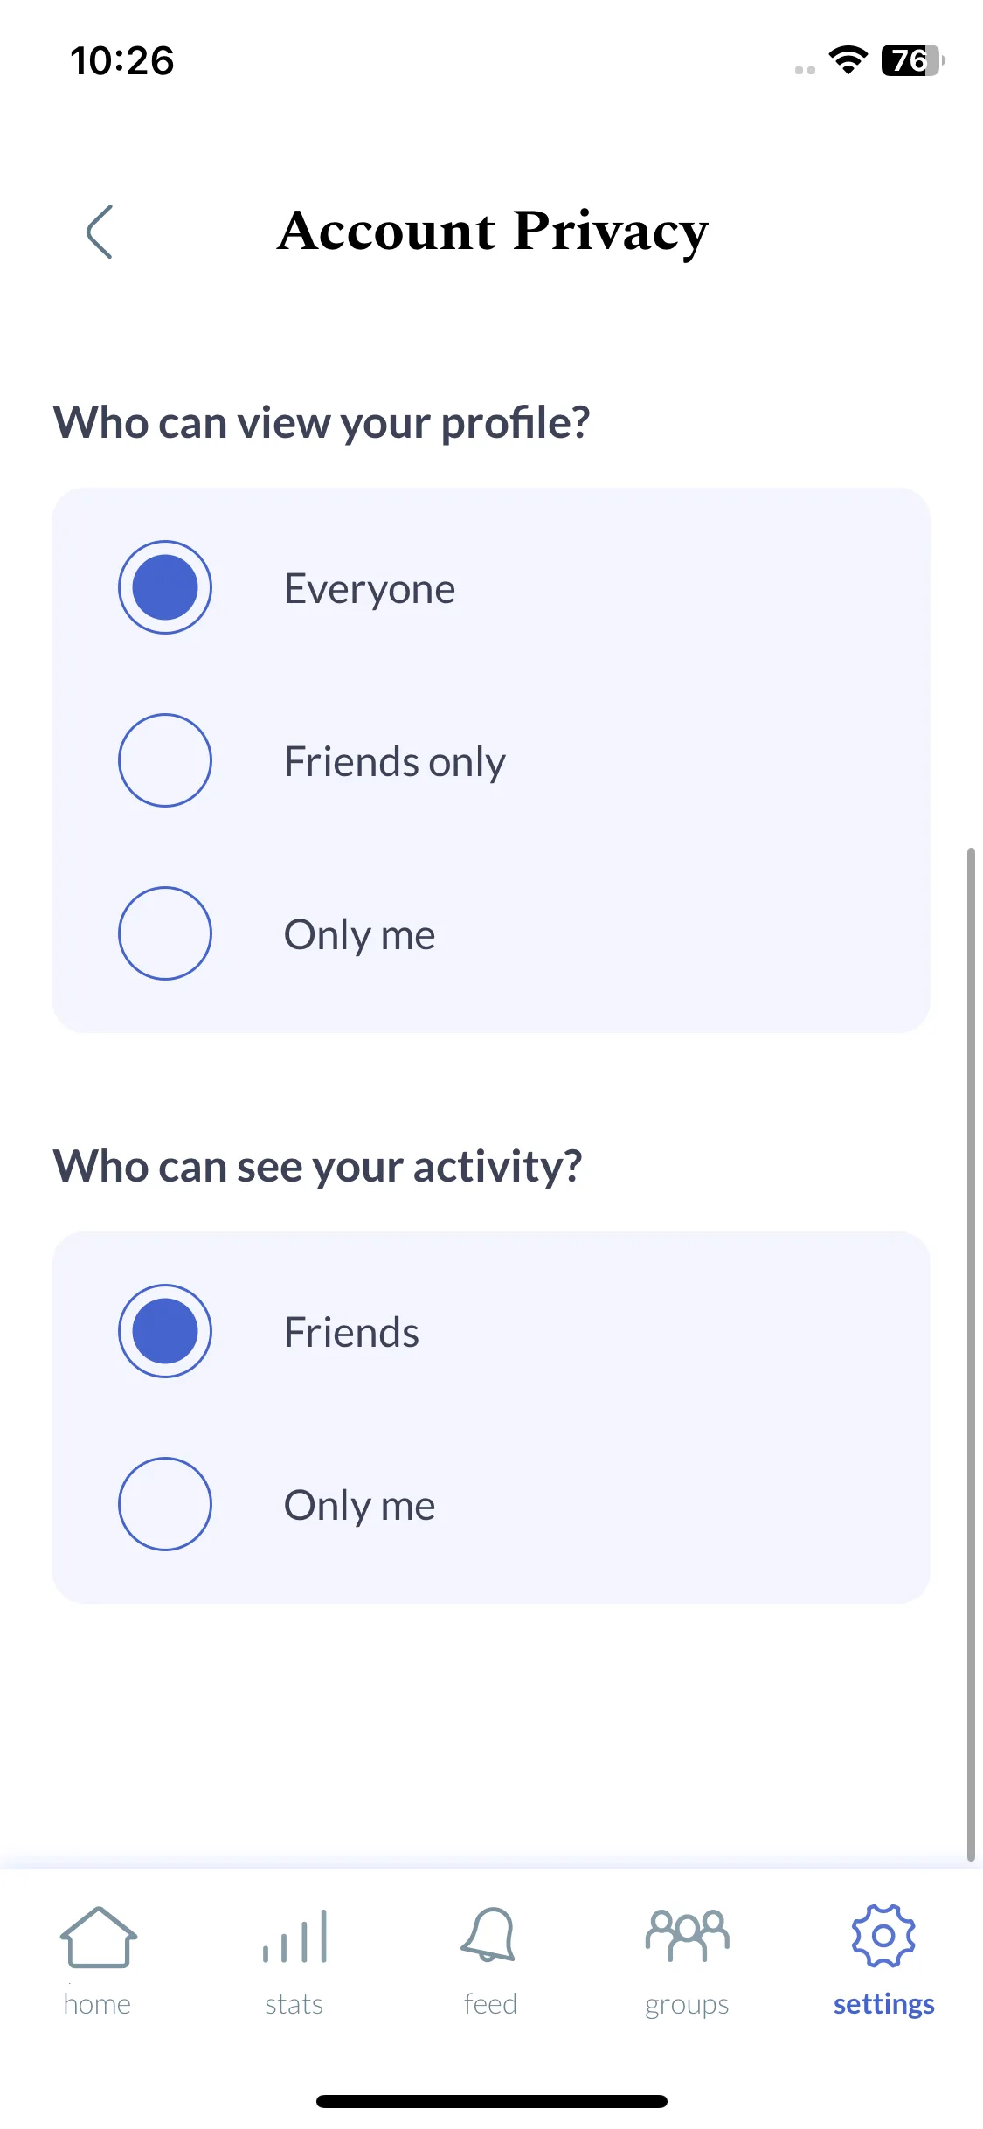Choose Only me for activity visibility

165,1504
